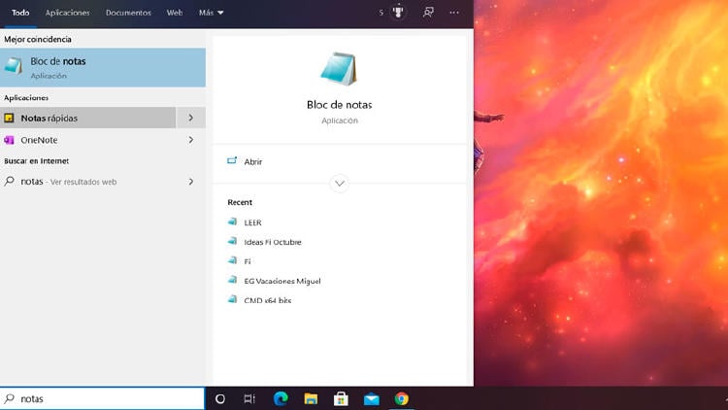Expand the Más dropdown filter
Viewport: 728px width, 410px height.
point(211,13)
